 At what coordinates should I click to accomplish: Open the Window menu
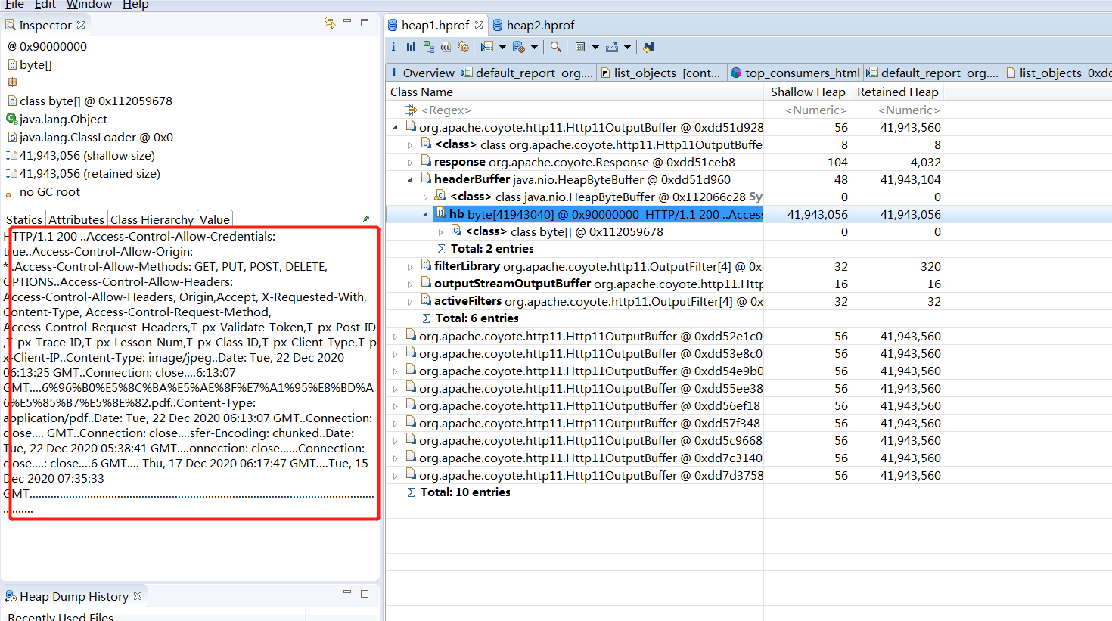89,5
